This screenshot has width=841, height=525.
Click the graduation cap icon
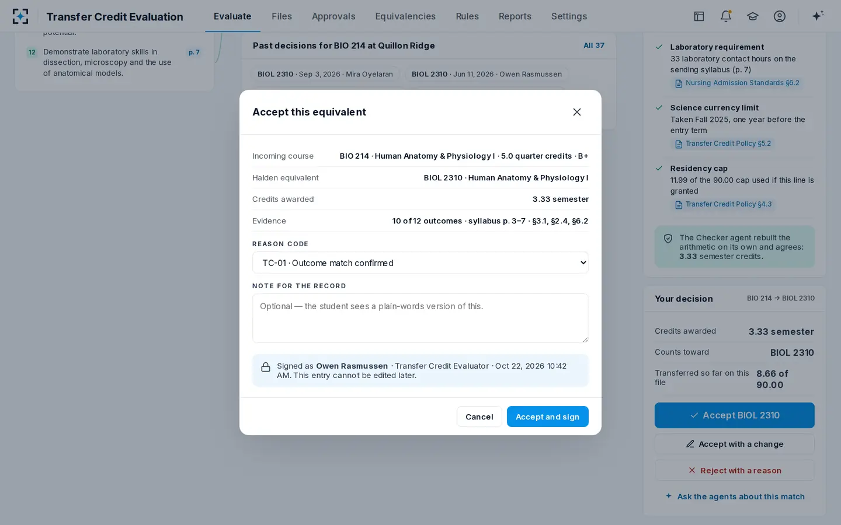pos(753,16)
